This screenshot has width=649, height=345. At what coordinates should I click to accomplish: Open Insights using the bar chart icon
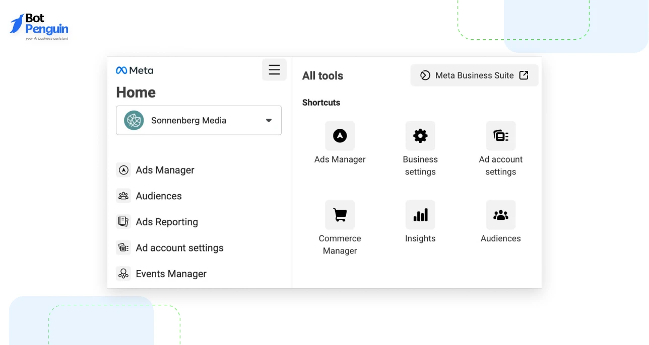pyautogui.click(x=420, y=215)
